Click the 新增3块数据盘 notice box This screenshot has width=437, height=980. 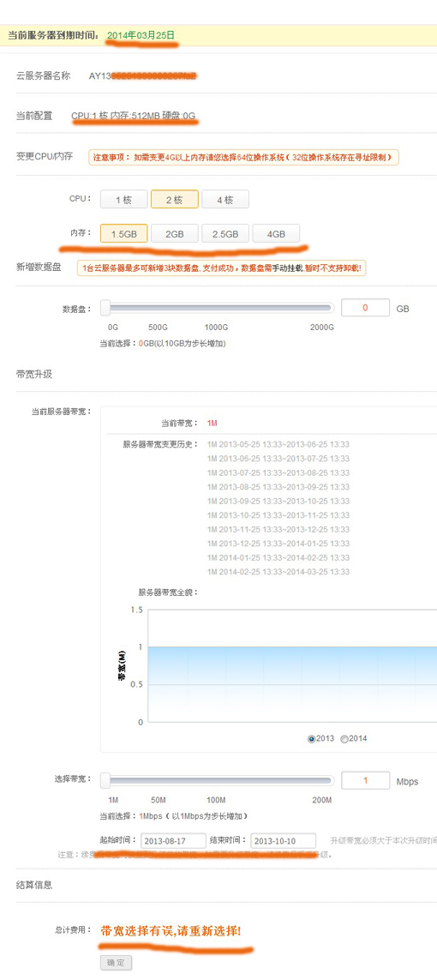point(222,268)
